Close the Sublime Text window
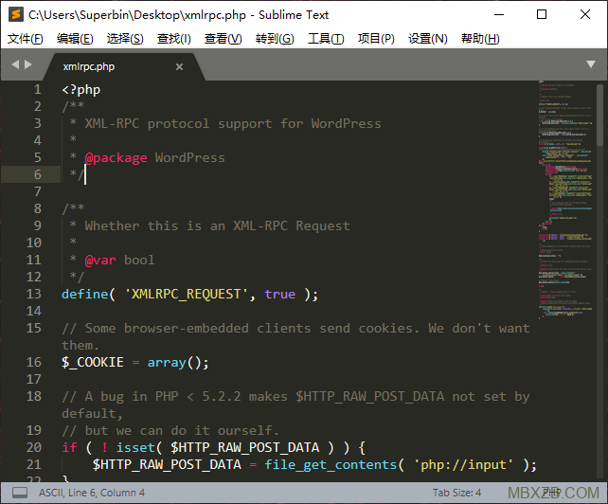This screenshot has height=504, width=608. tap(585, 15)
